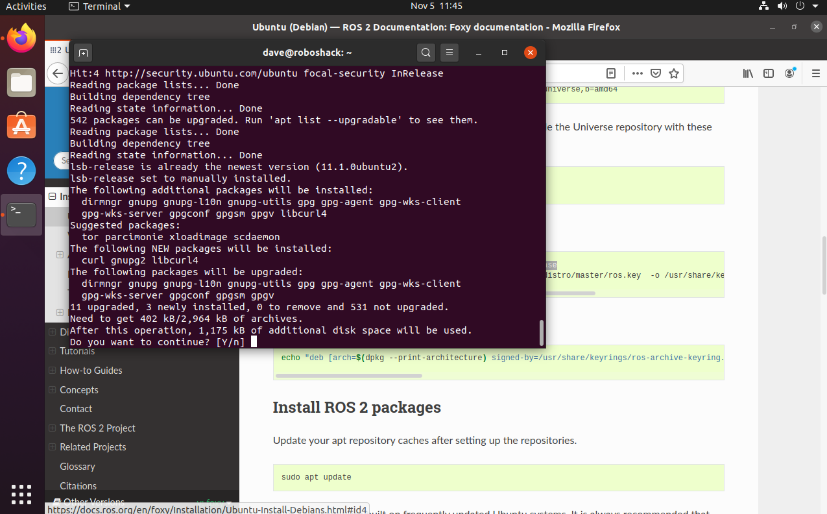Open a new terminal tab
The image size is (827, 514).
tap(84, 53)
